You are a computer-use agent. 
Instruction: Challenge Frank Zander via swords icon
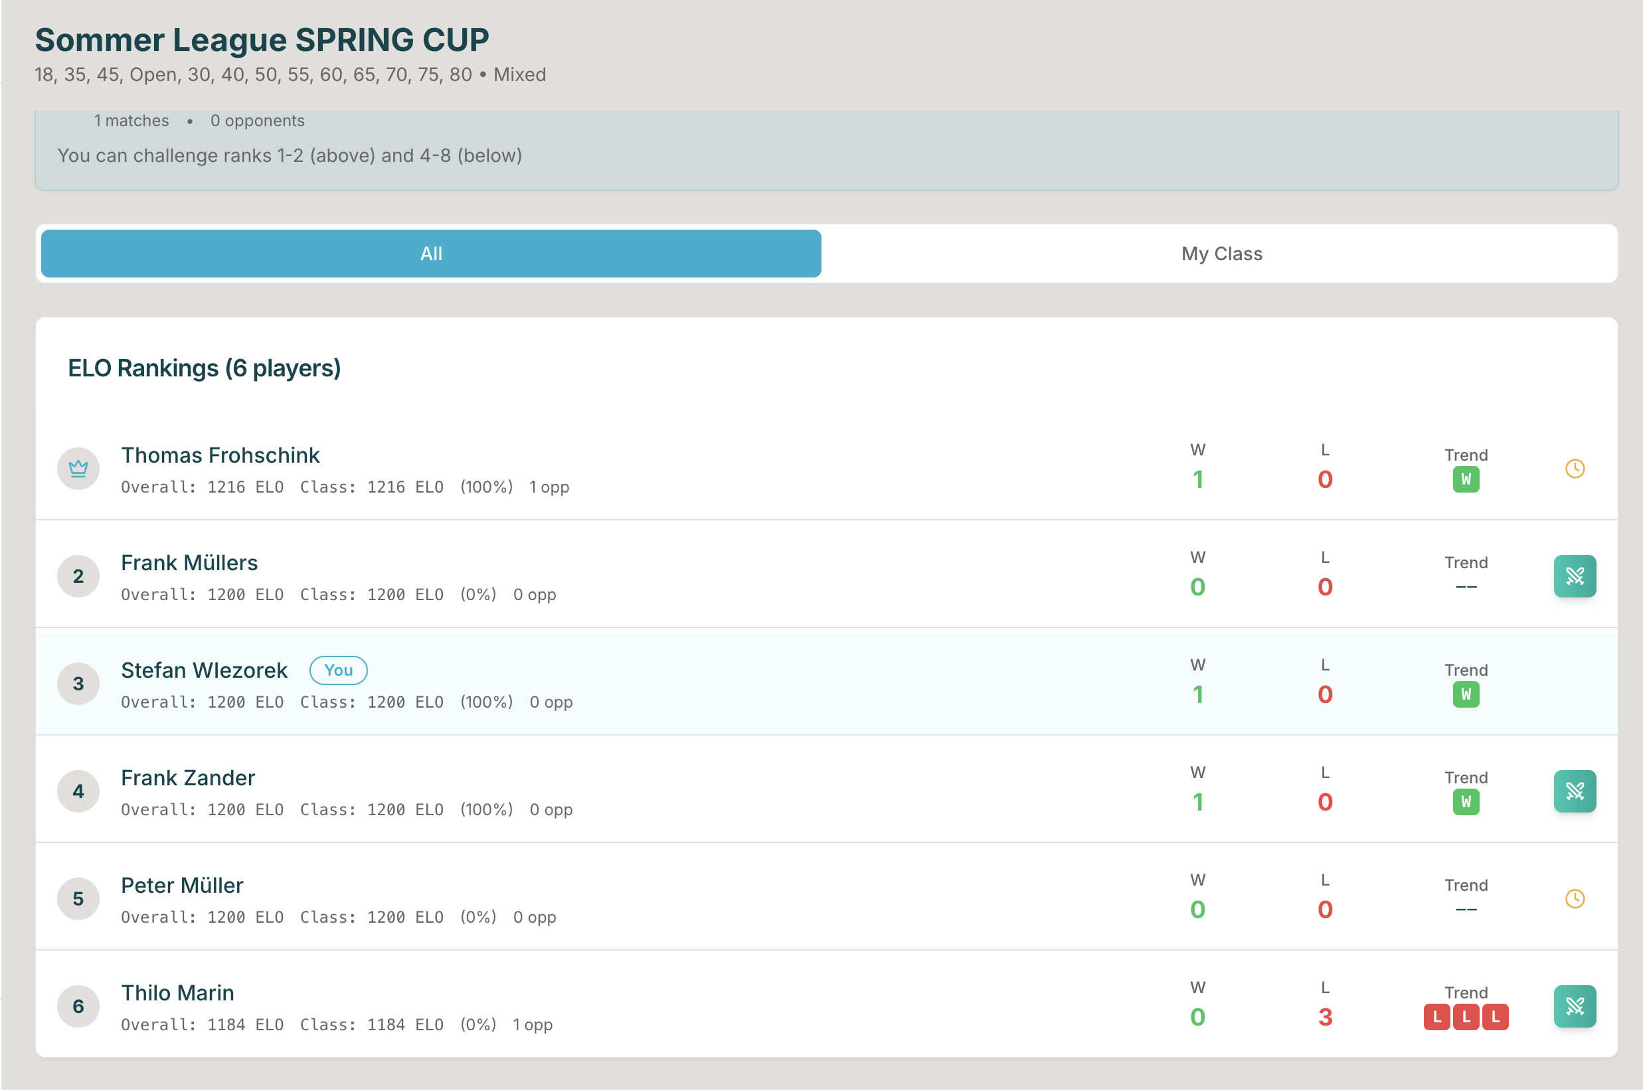click(x=1574, y=791)
